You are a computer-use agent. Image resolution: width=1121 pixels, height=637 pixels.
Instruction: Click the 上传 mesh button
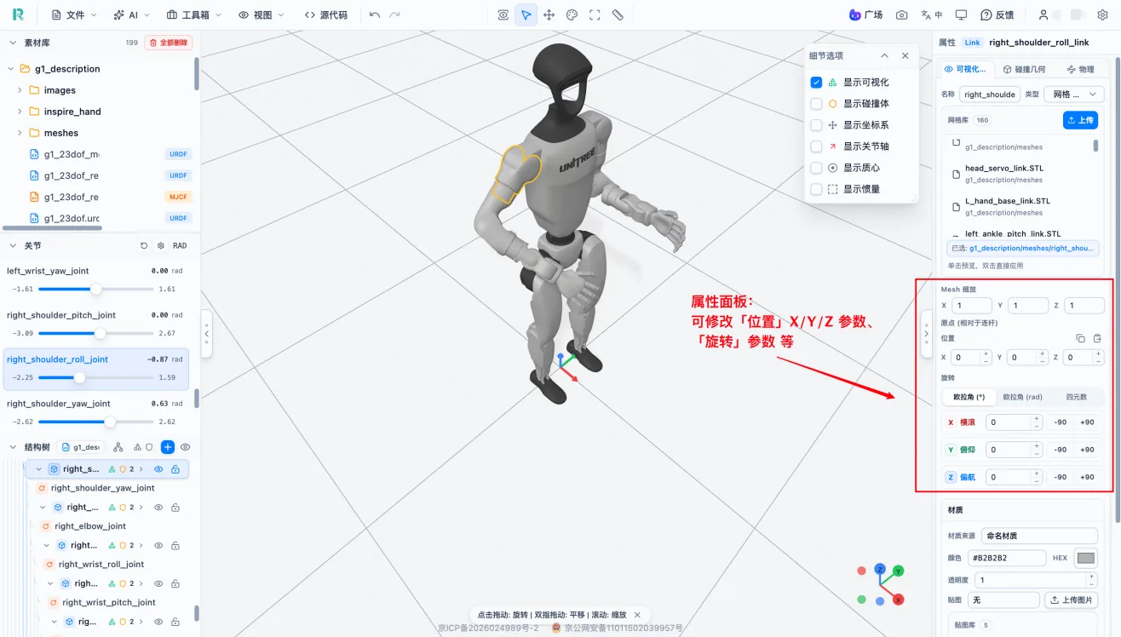pos(1080,120)
